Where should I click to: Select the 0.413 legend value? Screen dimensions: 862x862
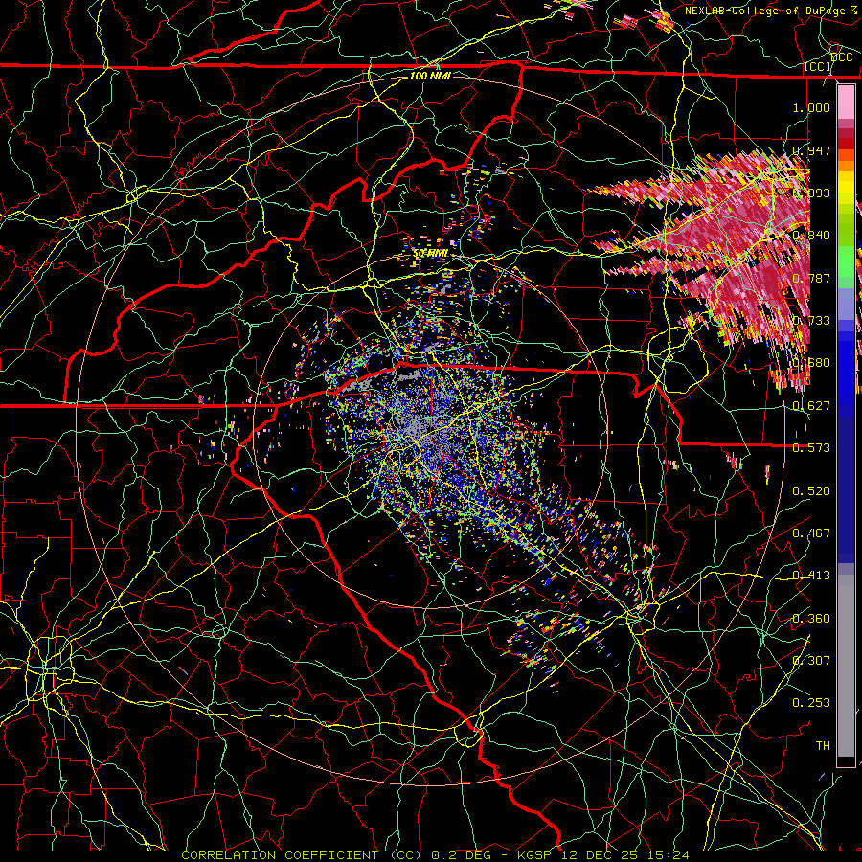pos(811,576)
